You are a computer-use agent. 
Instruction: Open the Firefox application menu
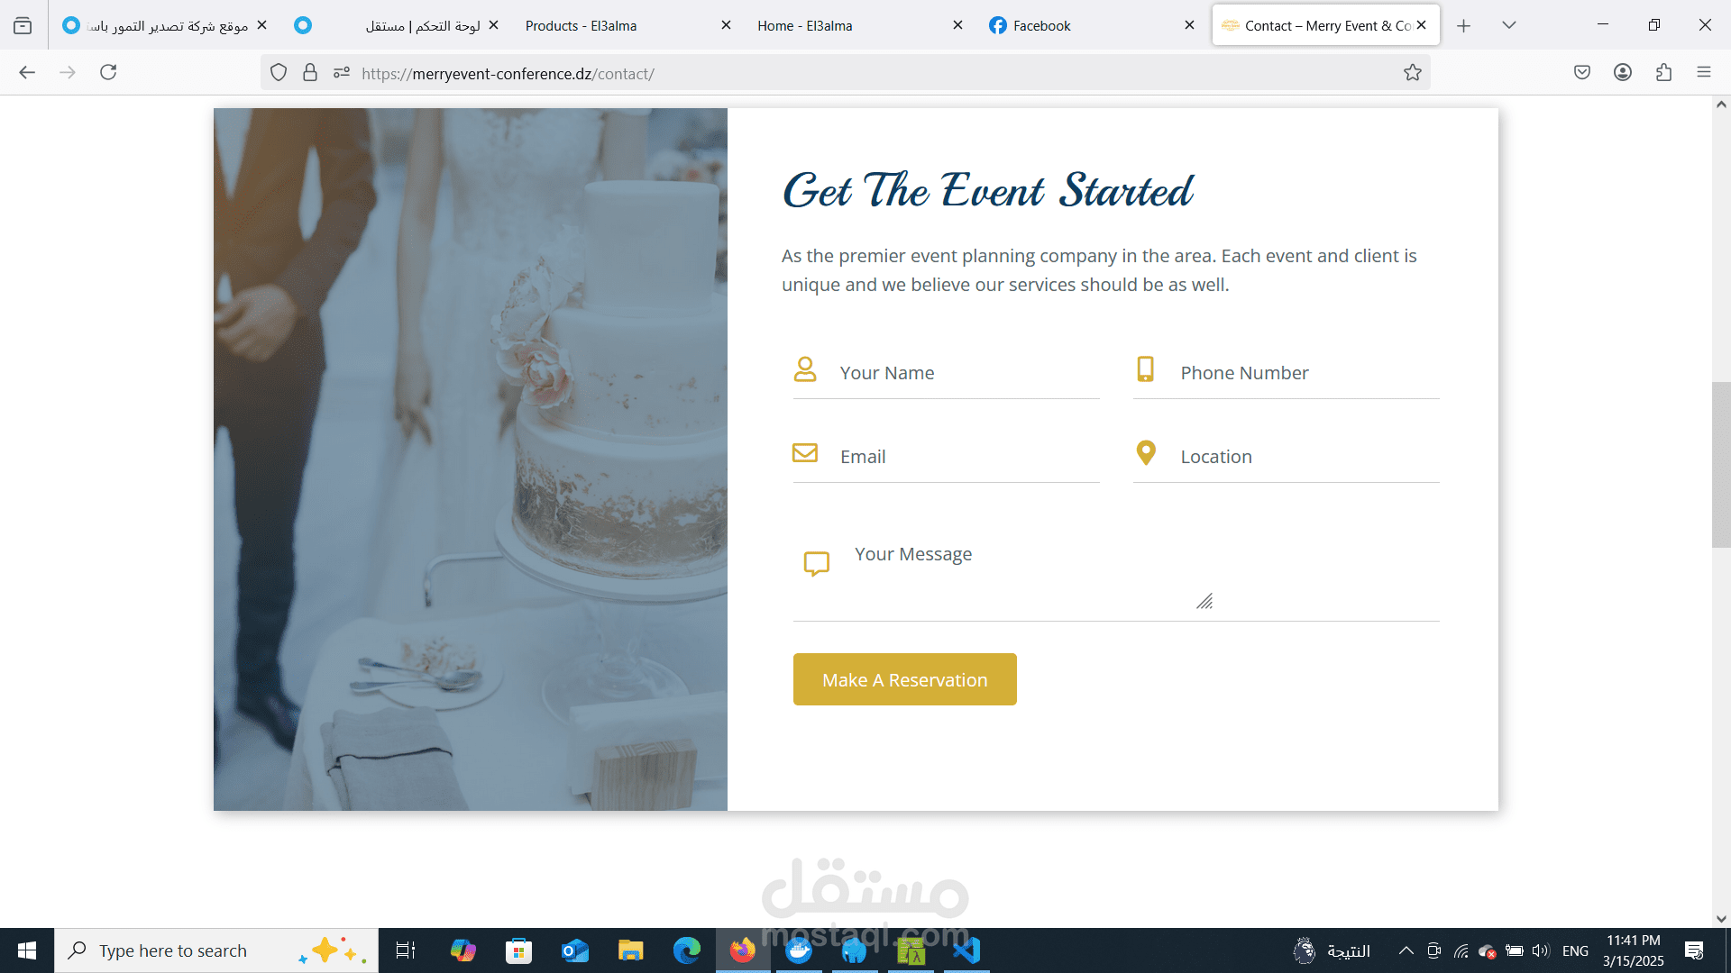pyautogui.click(x=1703, y=72)
